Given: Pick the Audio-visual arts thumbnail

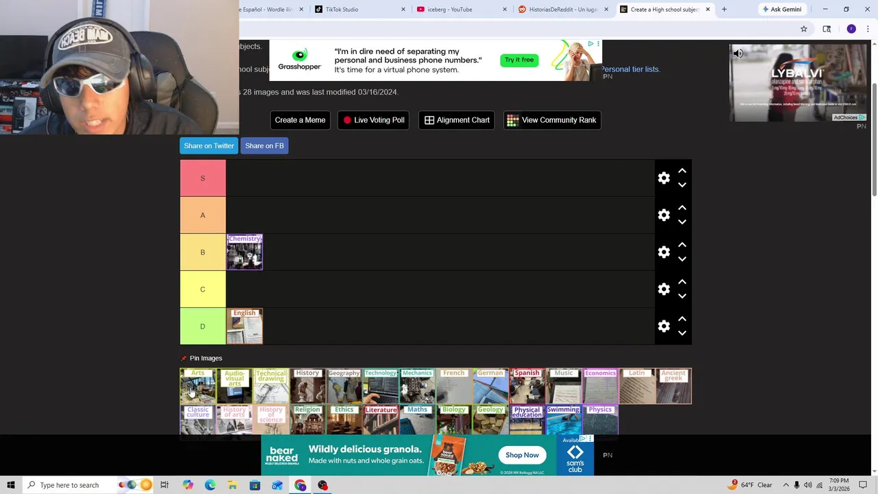Looking at the screenshot, I should (235, 386).
